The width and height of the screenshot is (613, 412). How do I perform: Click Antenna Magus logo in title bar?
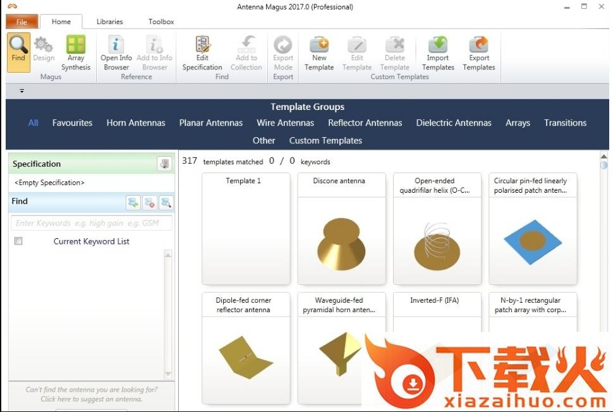[x=12, y=6]
